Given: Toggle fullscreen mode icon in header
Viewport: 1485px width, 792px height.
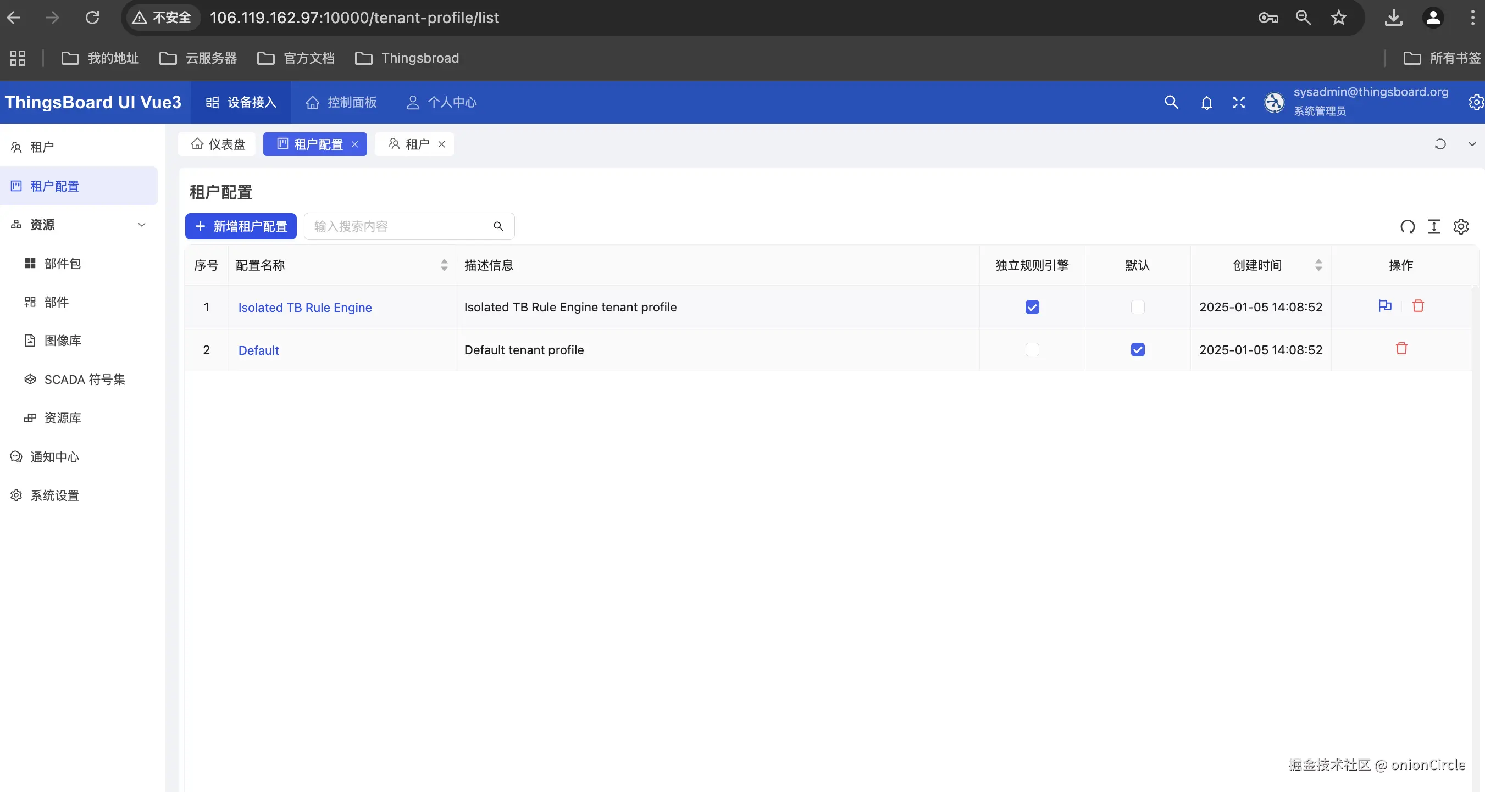Looking at the screenshot, I should [x=1239, y=103].
